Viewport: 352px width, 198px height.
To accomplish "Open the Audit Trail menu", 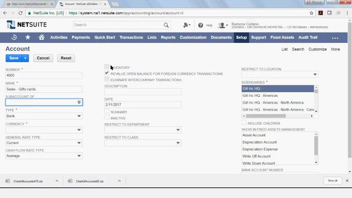I will [308, 37].
